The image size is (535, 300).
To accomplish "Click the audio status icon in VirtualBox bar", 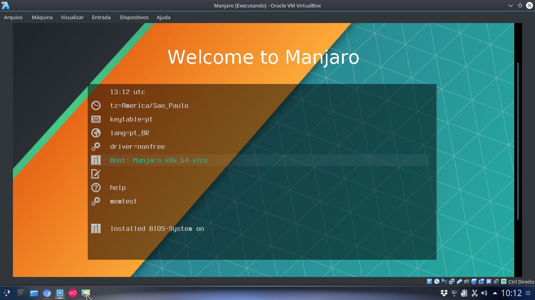I will click(x=445, y=281).
